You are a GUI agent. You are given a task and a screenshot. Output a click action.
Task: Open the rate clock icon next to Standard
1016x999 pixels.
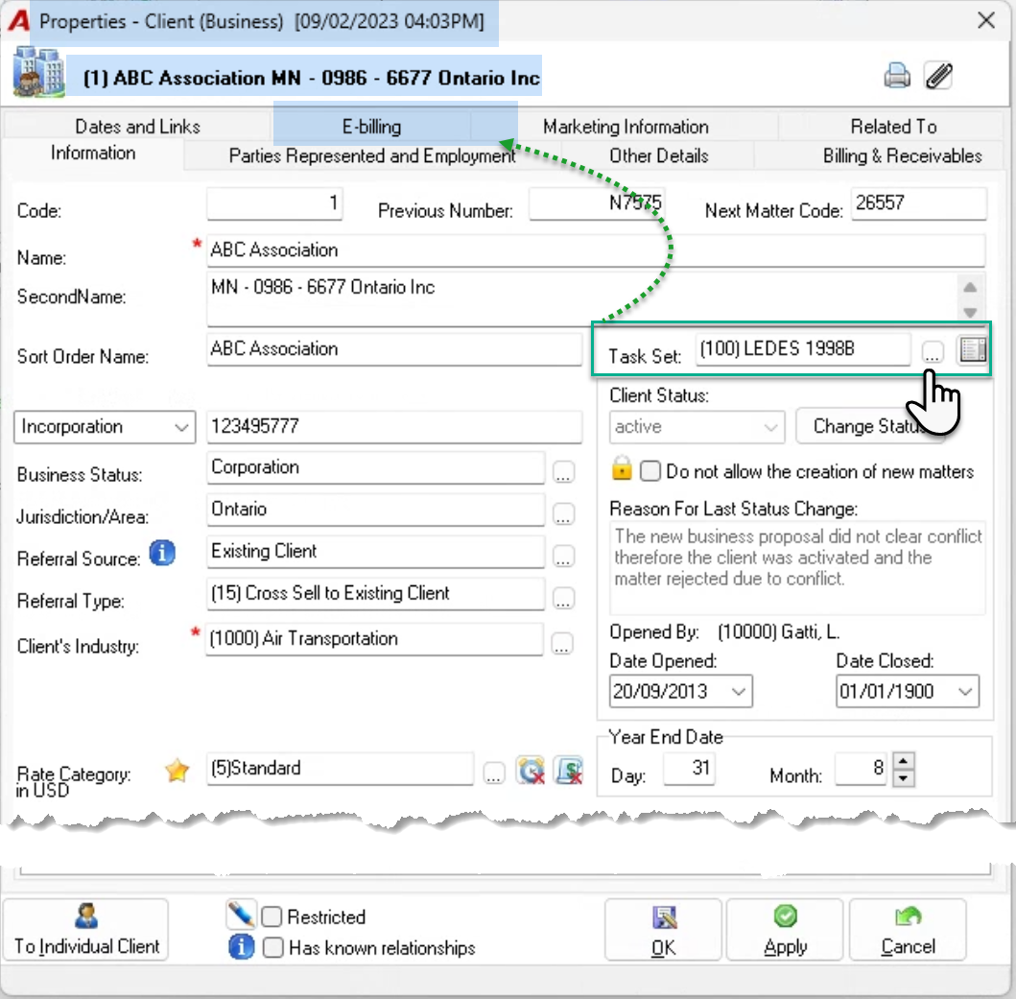(531, 770)
